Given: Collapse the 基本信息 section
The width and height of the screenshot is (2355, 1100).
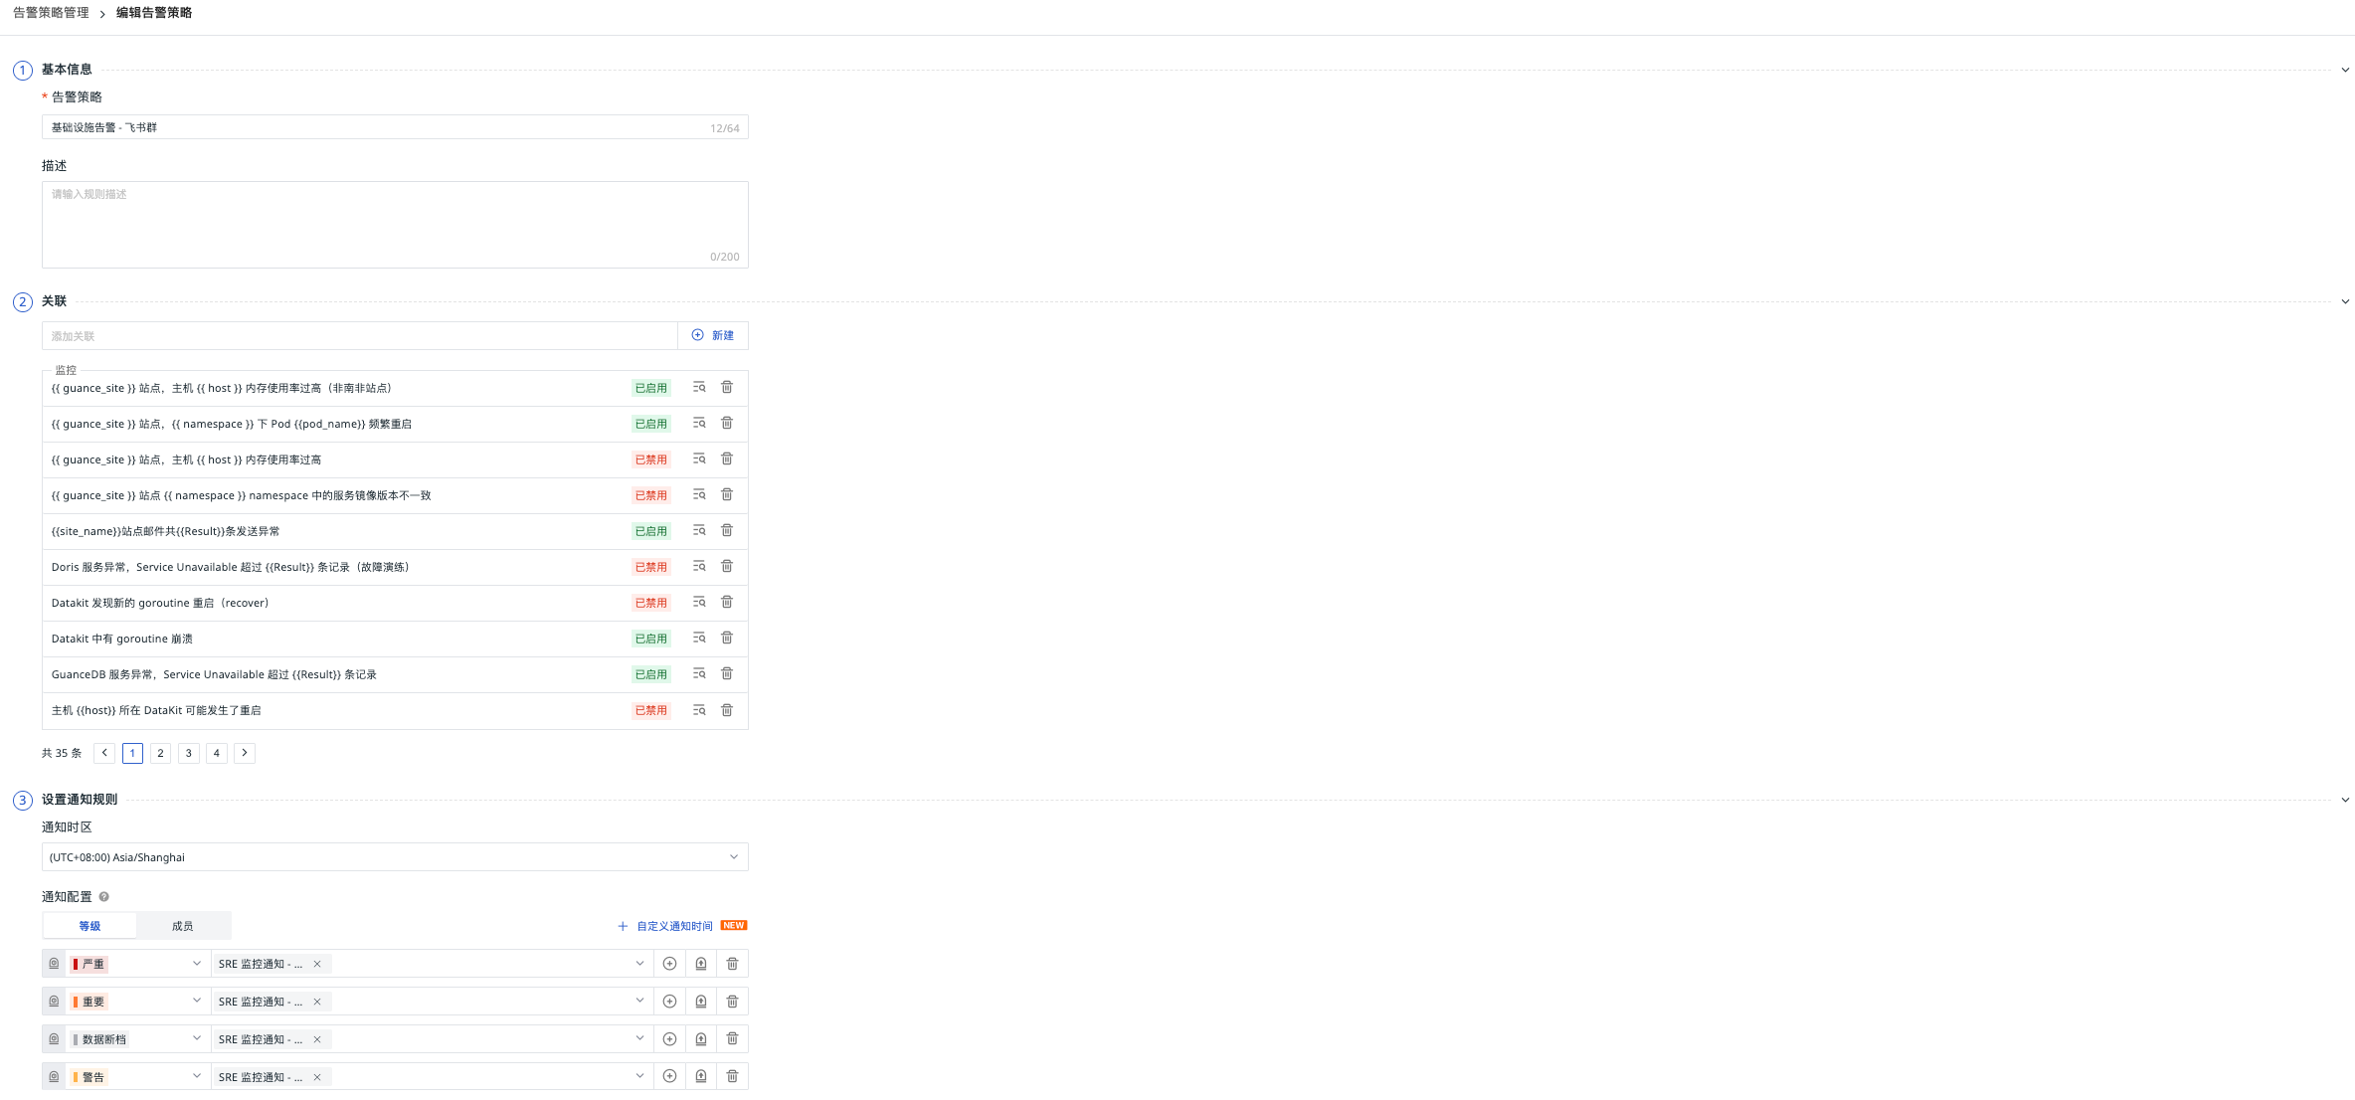Looking at the screenshot, I should [x=2344, y=71].
